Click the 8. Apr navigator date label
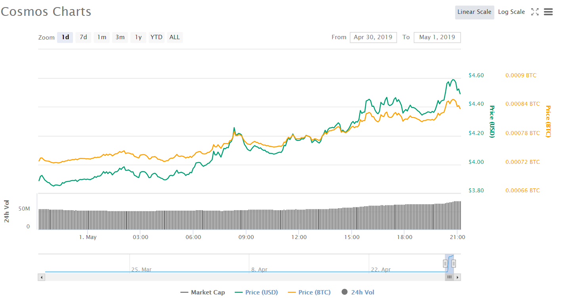The height and width of the screenshot is (300, 578). click(x=259, y=270)
